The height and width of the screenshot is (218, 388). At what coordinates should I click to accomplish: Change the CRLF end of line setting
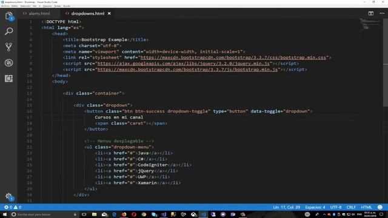pos(351,207)
